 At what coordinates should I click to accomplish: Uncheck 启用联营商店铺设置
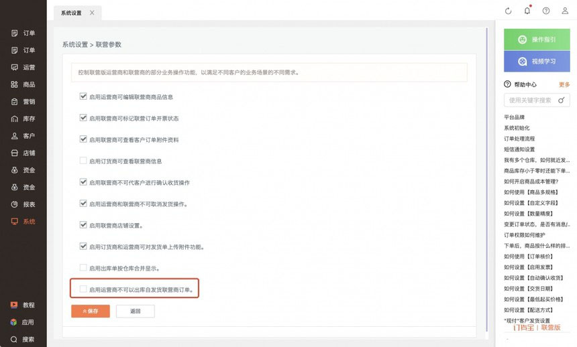pos(83,224)
